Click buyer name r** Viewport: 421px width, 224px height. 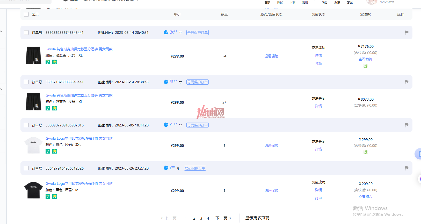tap(172, 167)
